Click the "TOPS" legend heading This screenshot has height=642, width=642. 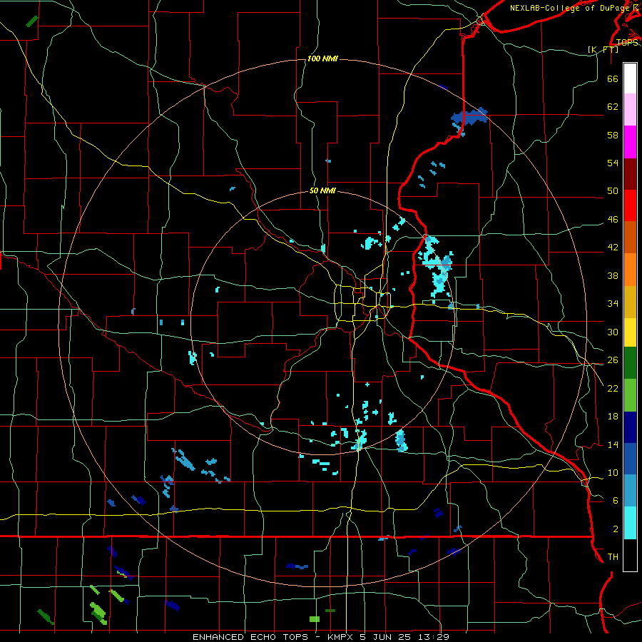[x=627, y=43]
